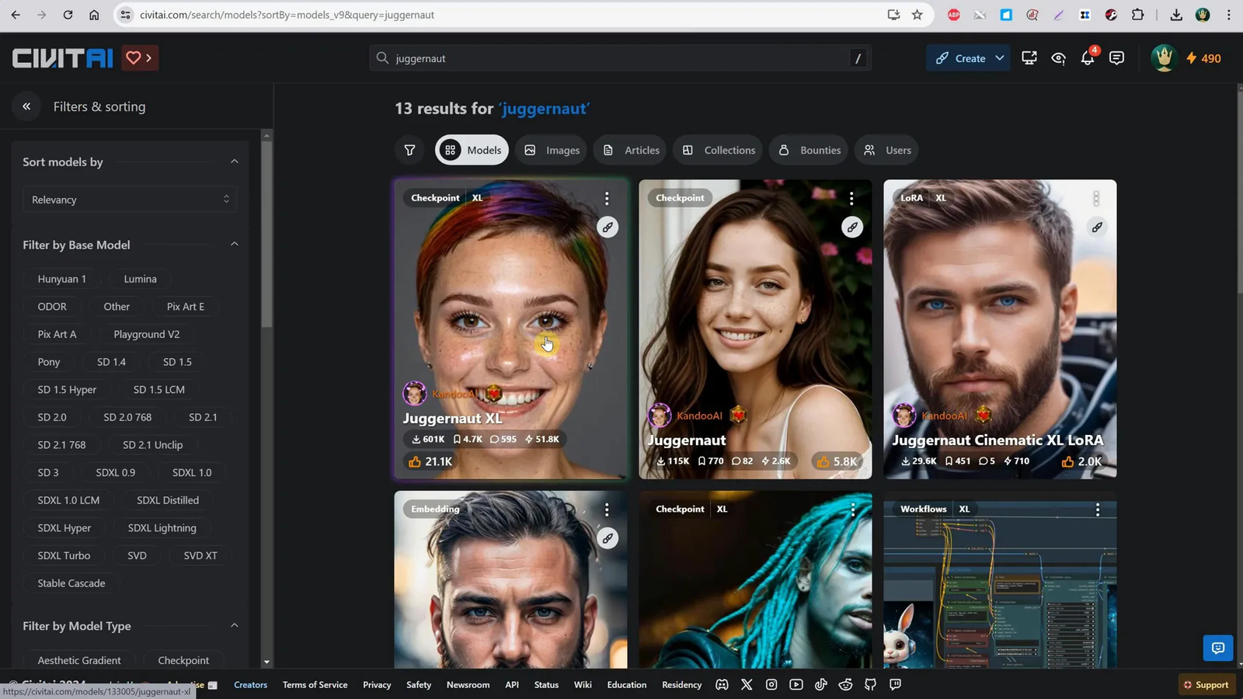The image size is (1243, 699).
Task: Open the browsing mode eye icon
Action: tap(1058, 58)
